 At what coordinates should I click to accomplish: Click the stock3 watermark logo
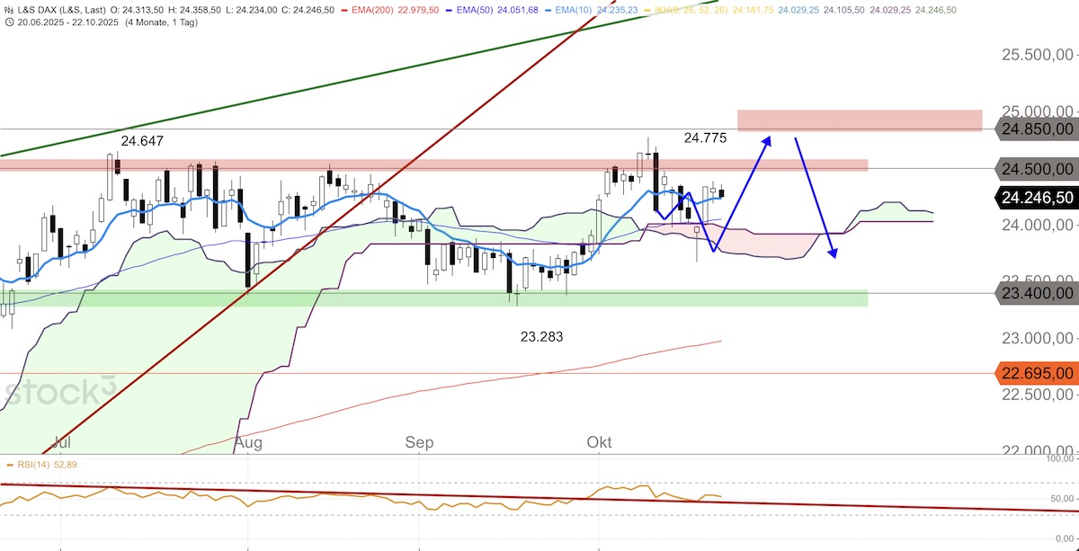click(x=60, y=393)
